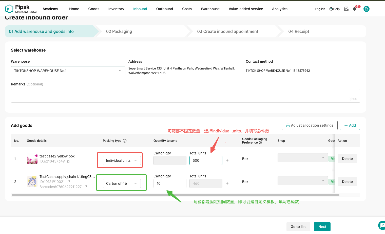The height and width of the screenshot is (234, 385).
Task: Copy ID 6210457349 using the copy icon
Action: point(69,161)
